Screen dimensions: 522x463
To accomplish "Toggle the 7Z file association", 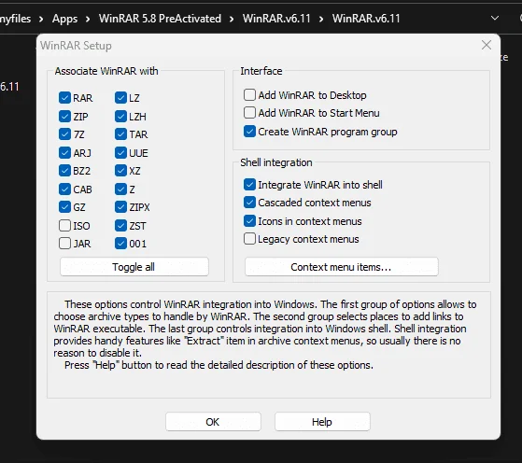I will click(x=64, y=134).
